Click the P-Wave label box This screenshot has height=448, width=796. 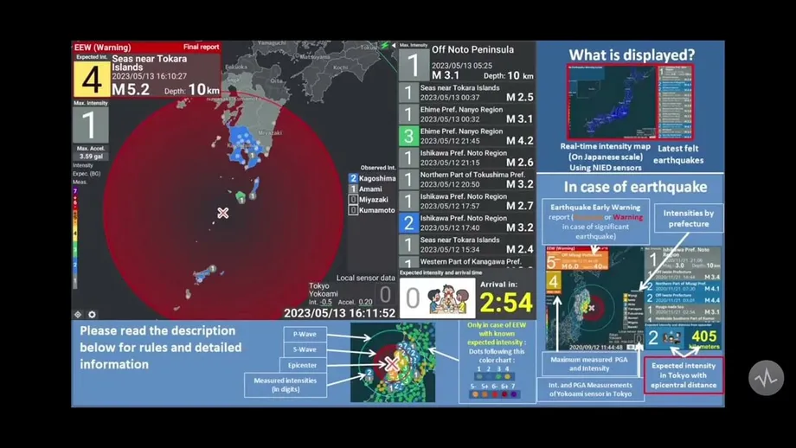pyautogui.click(x=305, y=334)
